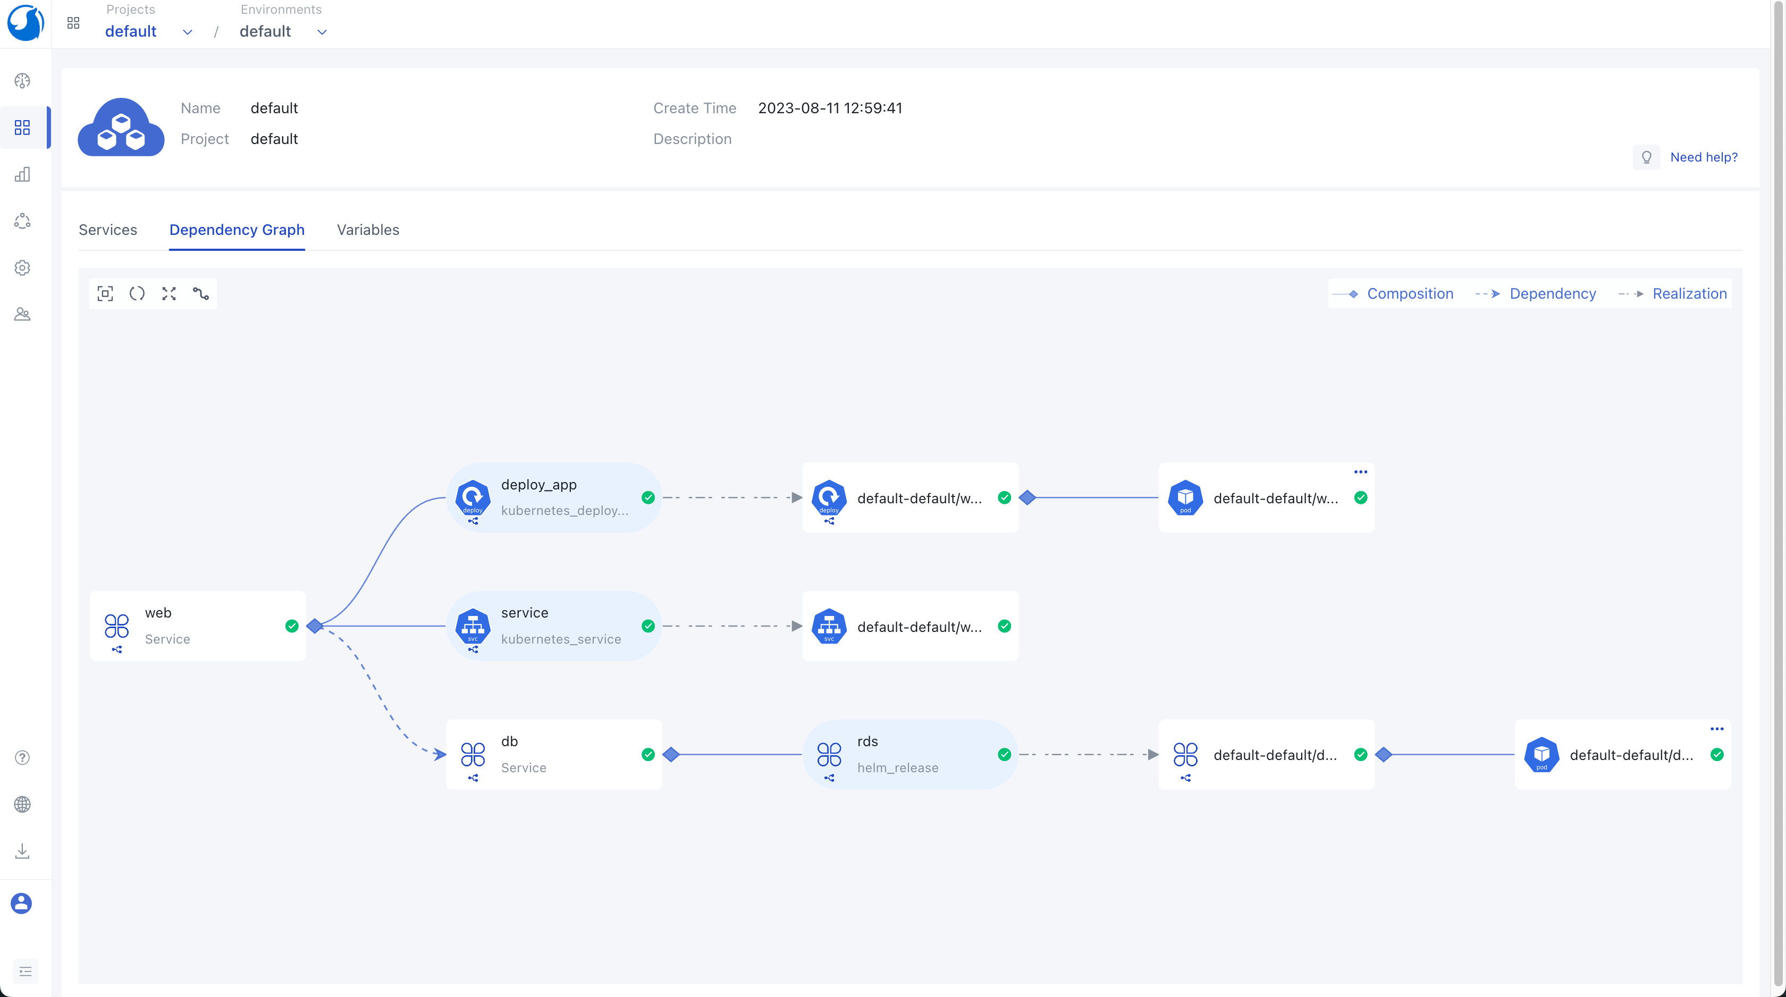Click the download icon in sidebar
Viewport: 1786px width, 997px height.
coord(22,851)
